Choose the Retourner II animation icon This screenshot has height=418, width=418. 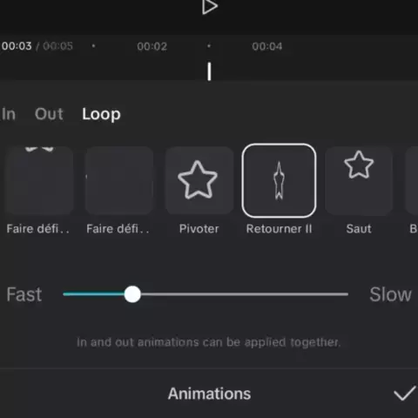click(279, 180)
